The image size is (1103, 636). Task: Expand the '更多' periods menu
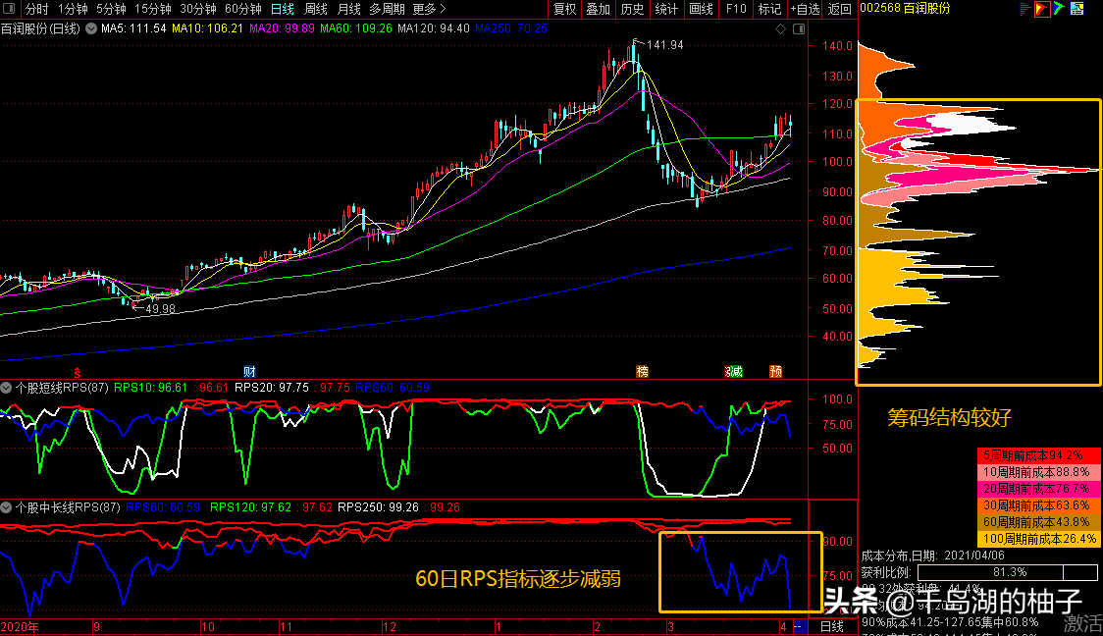click(429, 9)
